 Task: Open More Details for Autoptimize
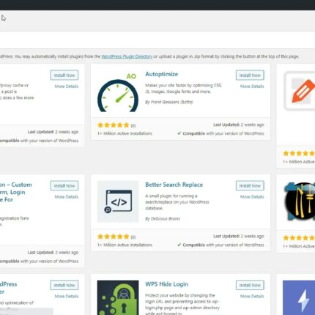pyautogui.click(x=252, y=86)
